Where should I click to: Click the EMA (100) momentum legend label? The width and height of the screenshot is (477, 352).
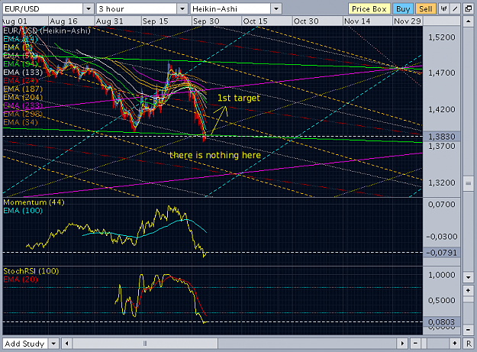(x=23, y=211)
